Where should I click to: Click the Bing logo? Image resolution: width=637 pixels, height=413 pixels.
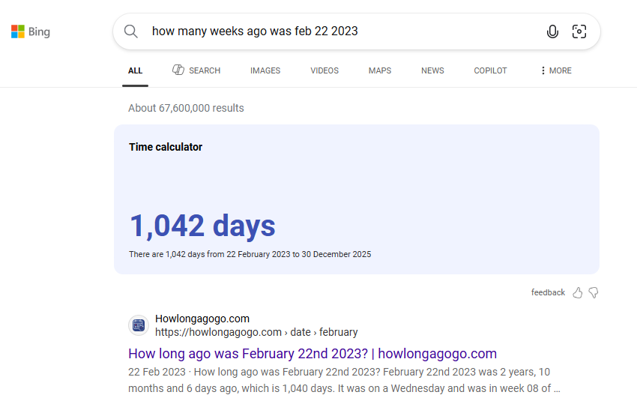pyautogui.click(x=31, y=31)
